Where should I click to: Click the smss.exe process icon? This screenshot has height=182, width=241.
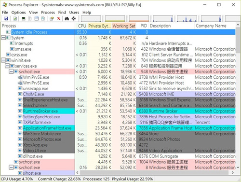(12, 49)
